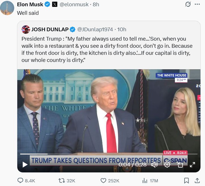Open video settings gear
The height and width of the screenshot is (186, 205).
click(x=167, y=164)
